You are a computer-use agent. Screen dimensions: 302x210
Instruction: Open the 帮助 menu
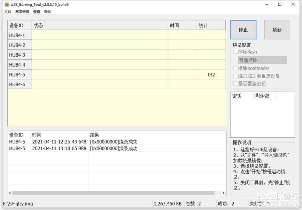point(48,12)
